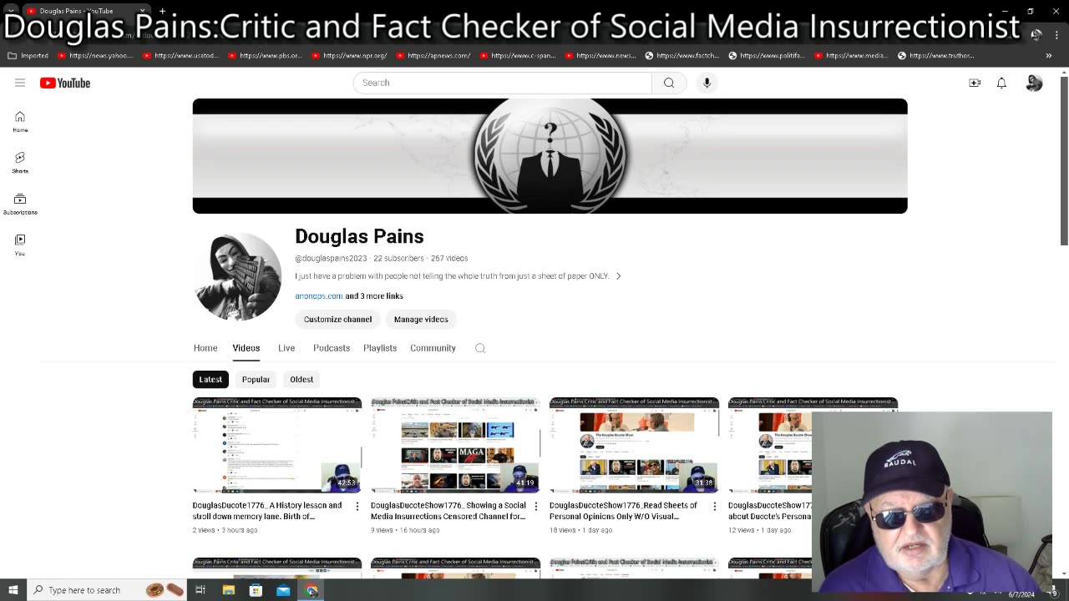This screenshot has height=601, width=1069.
Task: Open Subscriptions in the left sidebar
Action: pos(20,204)
